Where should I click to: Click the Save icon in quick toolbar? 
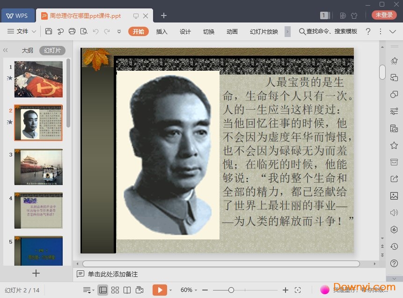pyautogui.click(x=49, y=31)
